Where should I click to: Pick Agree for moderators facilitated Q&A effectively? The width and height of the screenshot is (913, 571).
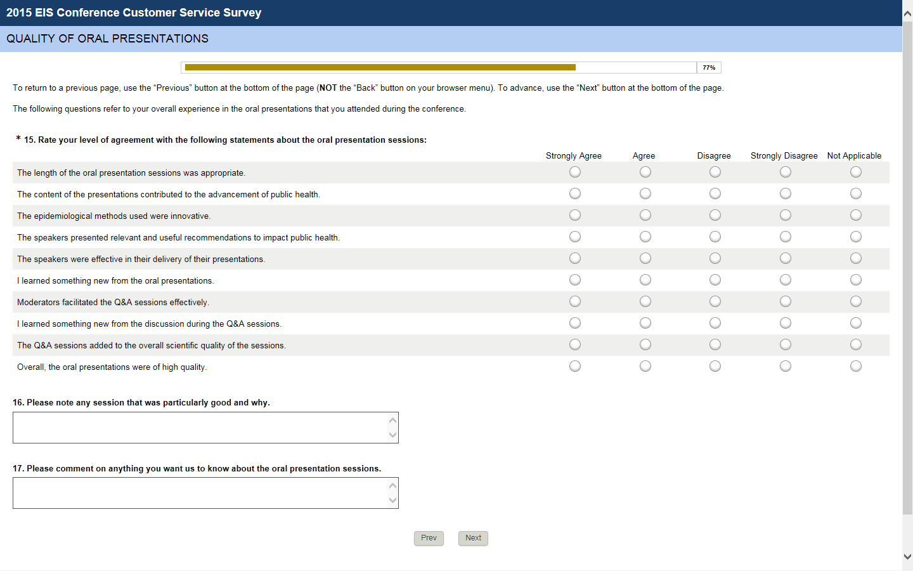pyautogui.click(x=645, y=301)
